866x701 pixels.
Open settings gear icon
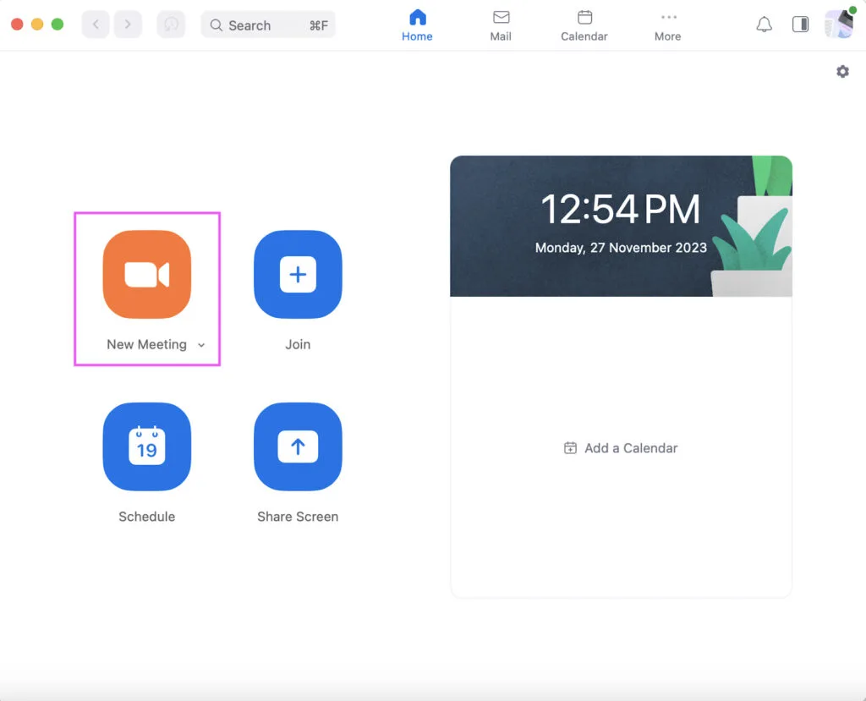coord(842,72)
